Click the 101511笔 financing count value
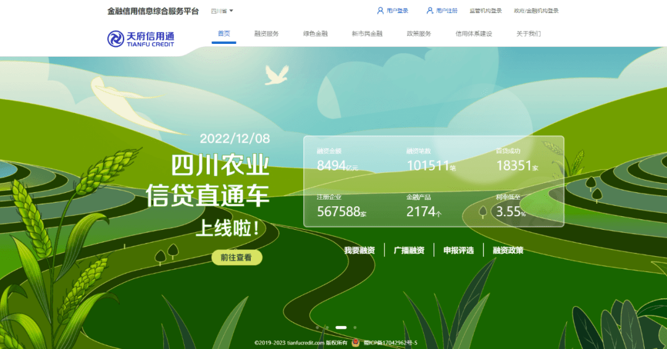Viewport: 667px width, 349px height. point(431,166)
